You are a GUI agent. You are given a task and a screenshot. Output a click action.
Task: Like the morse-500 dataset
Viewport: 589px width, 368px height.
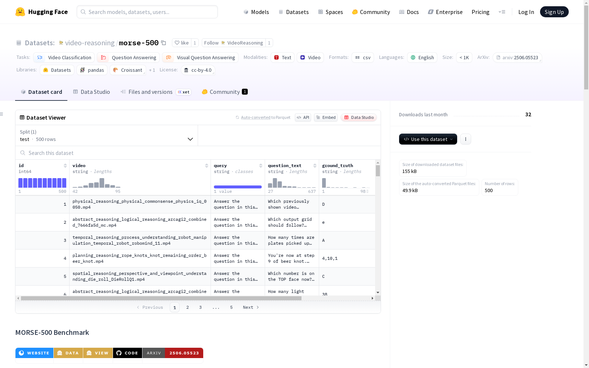(181, 43)
